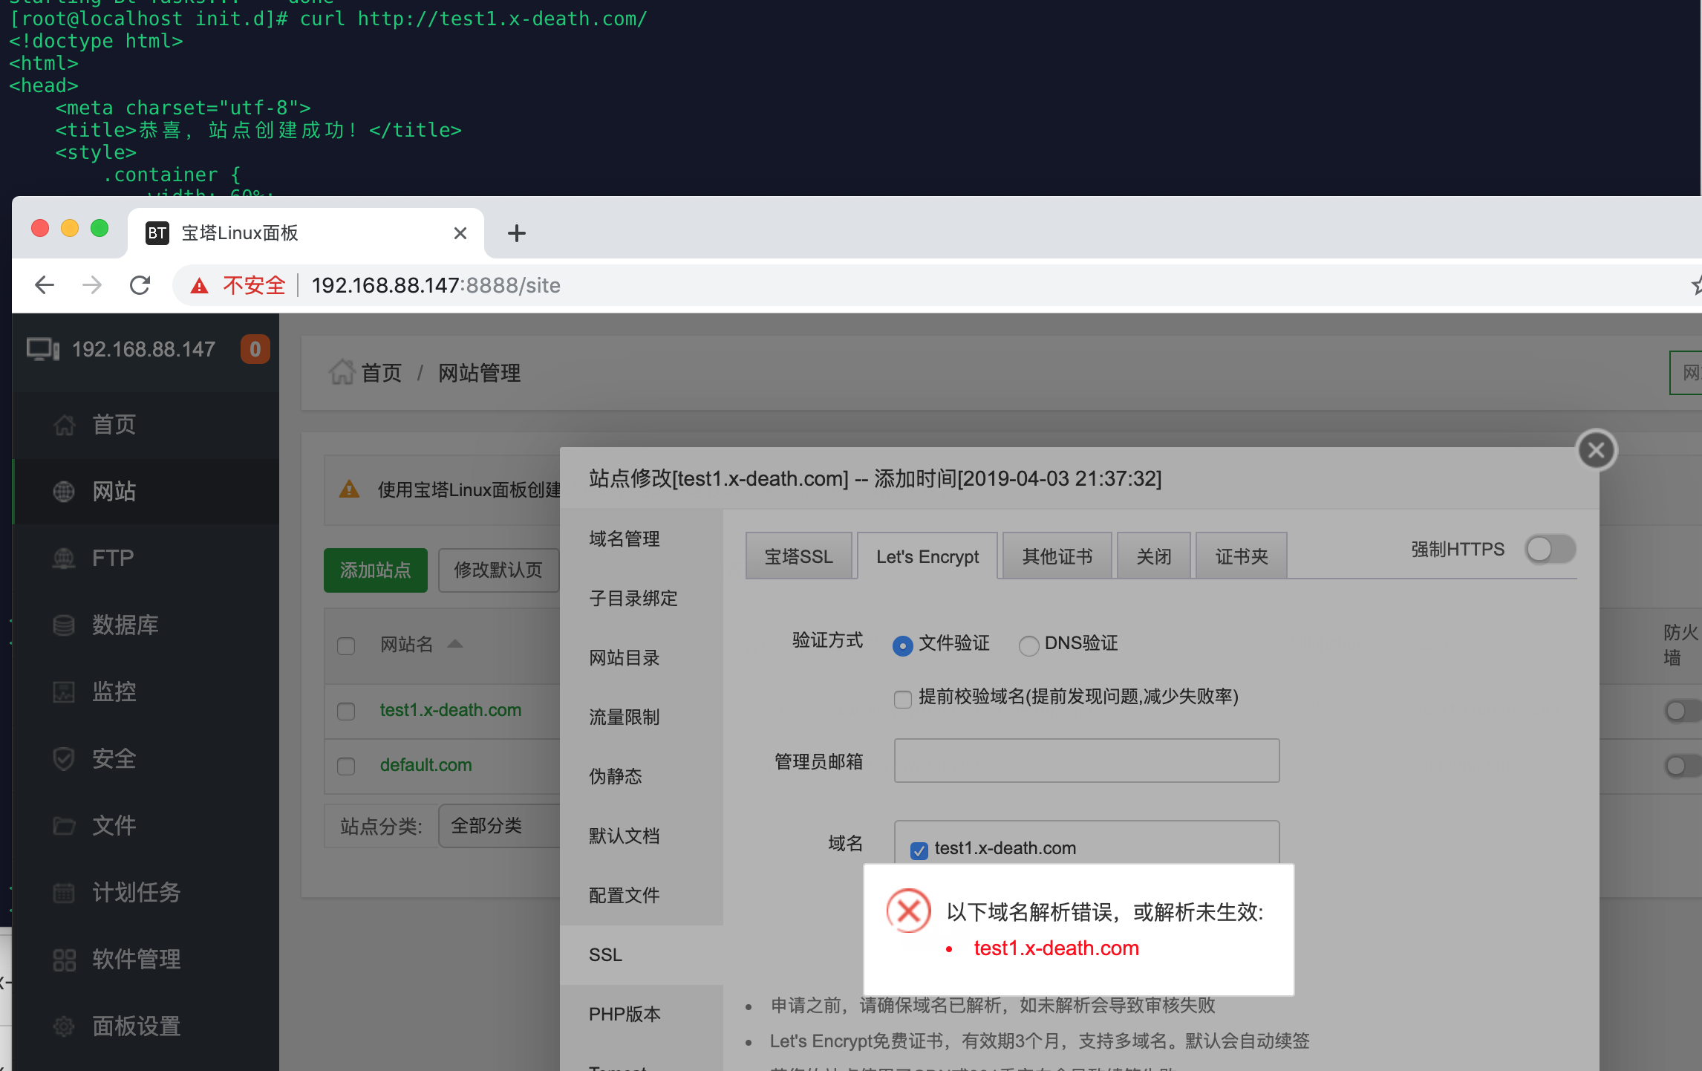Click the home icon in the breadcrumb
Screen dimensions: 1702x1071
[342, 372]
